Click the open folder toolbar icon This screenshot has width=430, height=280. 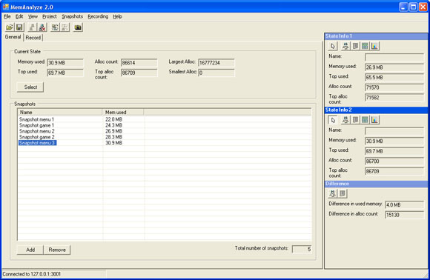(9, 27)
